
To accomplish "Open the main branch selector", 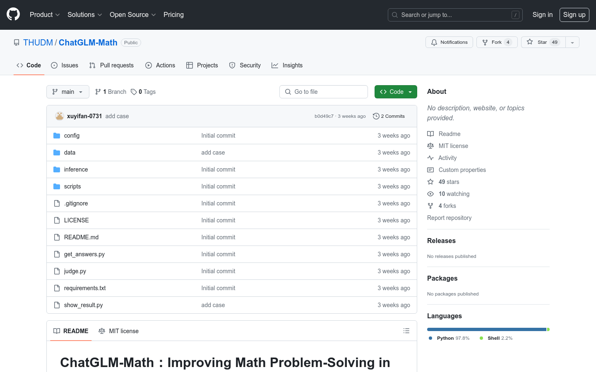I will click(68, 92).
